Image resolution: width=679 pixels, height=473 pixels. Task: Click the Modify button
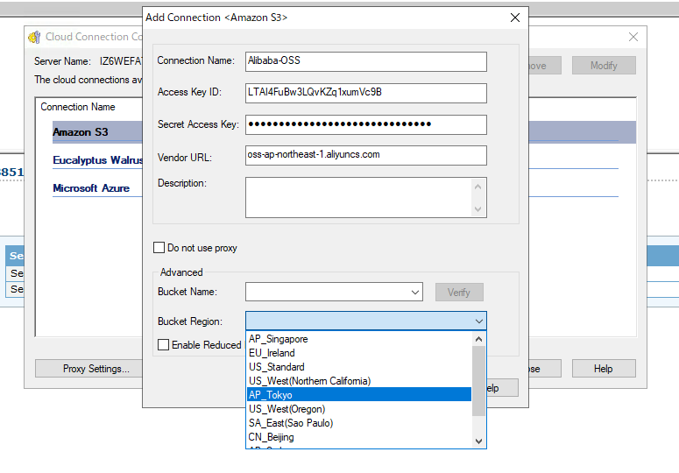tap(604, 66)
